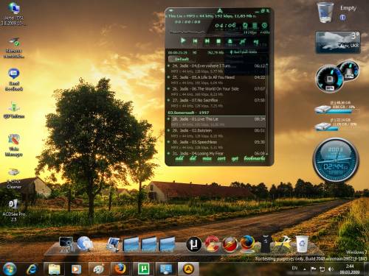Click the round blue clock gadget

click(336, 160)
